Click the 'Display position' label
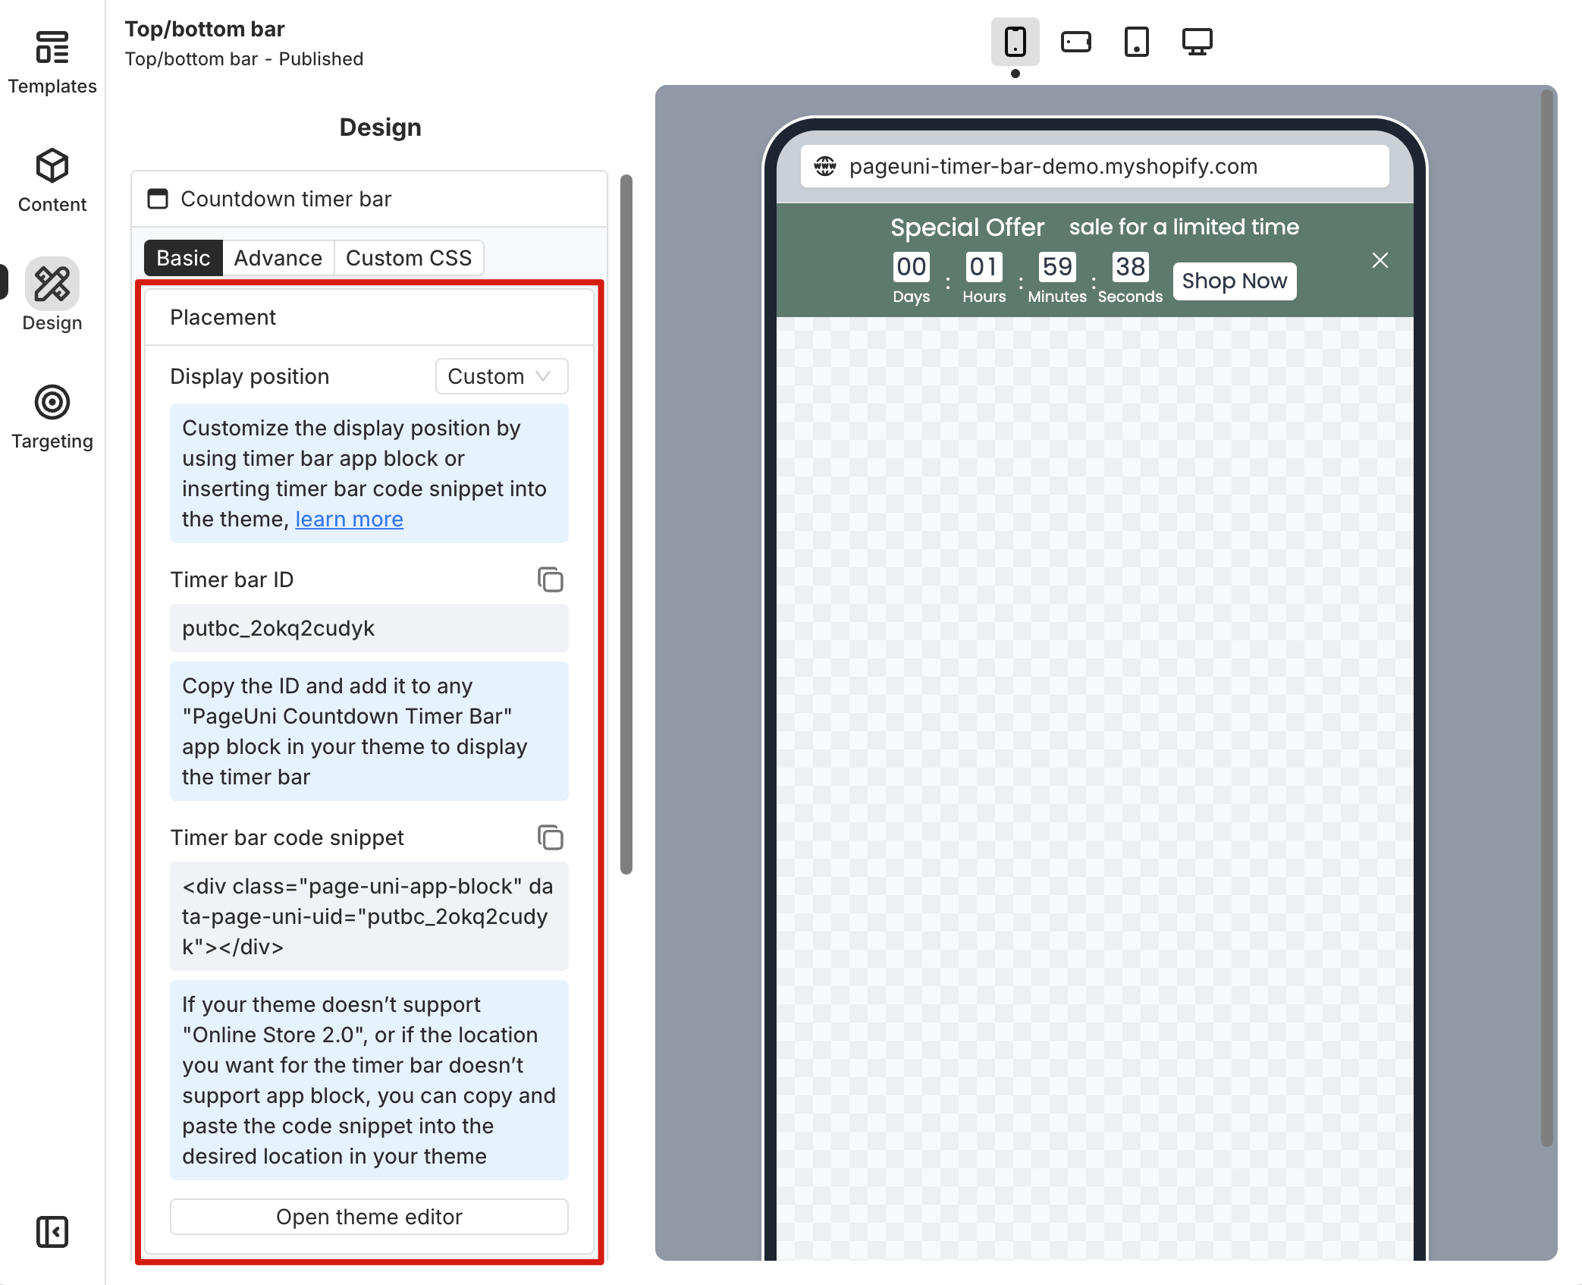This screenshot has width=1582, height=1285. [250, 376]
